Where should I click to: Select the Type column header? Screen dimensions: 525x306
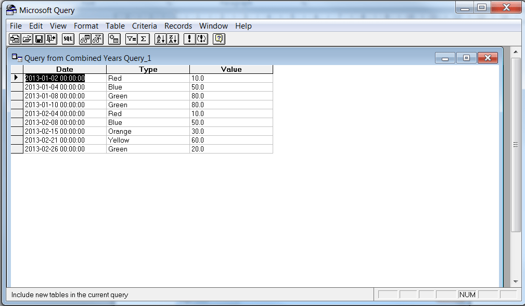148,69
